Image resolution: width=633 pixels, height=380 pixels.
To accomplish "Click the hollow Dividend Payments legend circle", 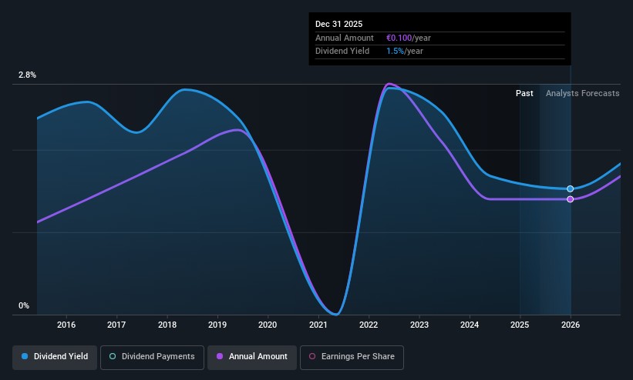I will click(113, 357).
